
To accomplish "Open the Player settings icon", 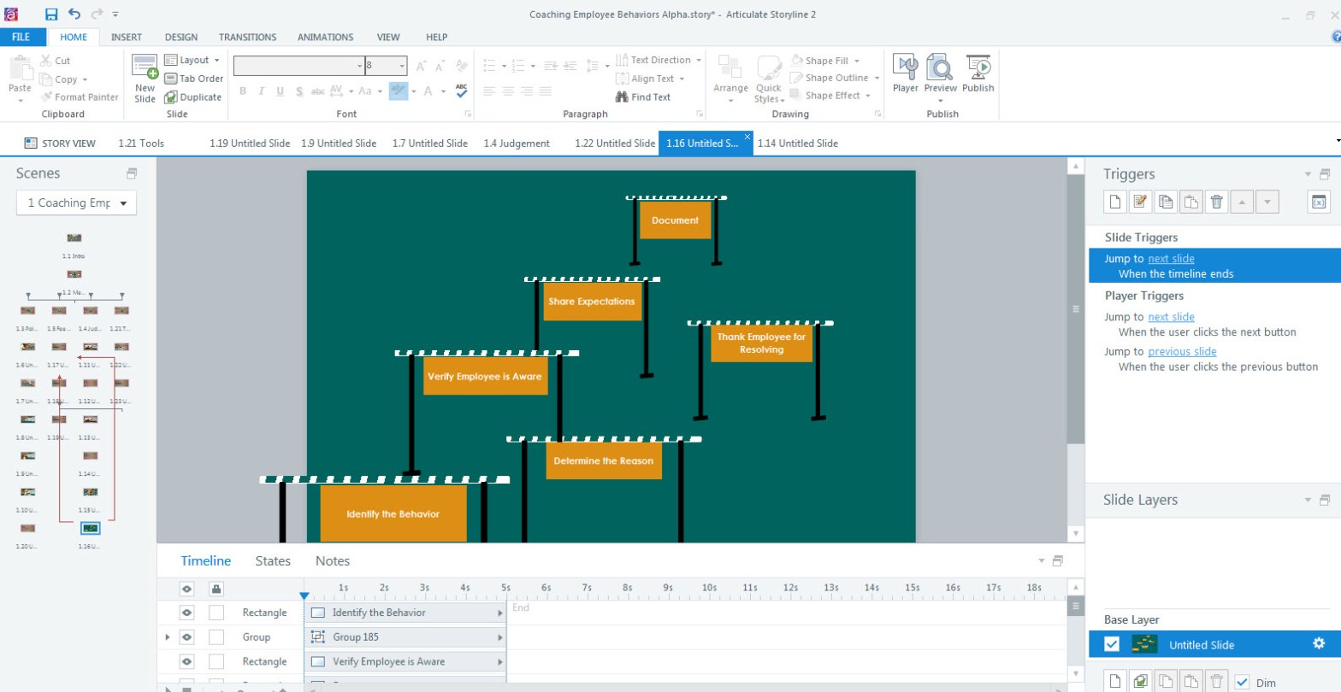I will pos(905,68).
